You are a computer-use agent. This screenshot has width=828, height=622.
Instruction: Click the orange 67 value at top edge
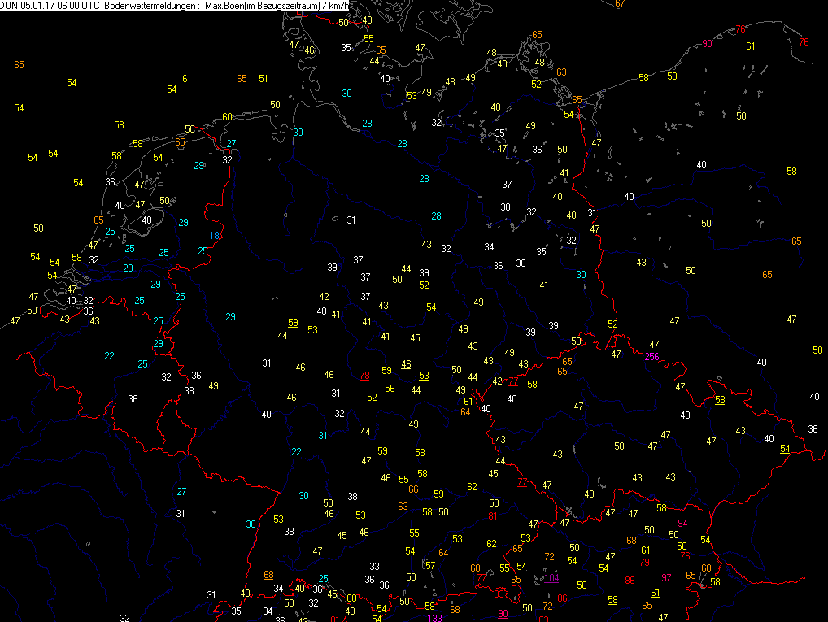[x=620, y=3]
